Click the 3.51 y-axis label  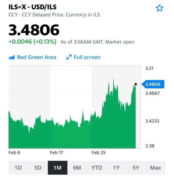coord(149,68)
